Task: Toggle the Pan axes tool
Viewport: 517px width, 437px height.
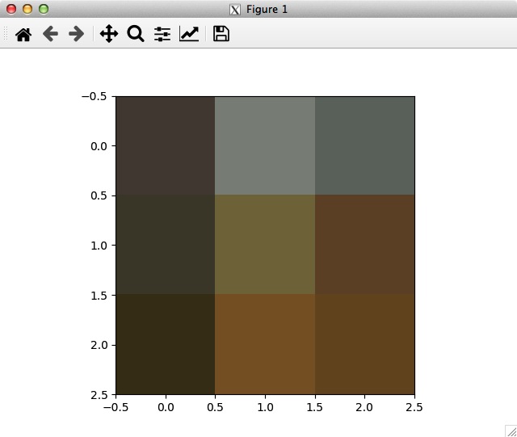Action: [109, 35]
